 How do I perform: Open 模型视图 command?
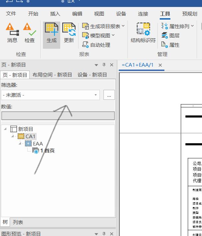96,36
